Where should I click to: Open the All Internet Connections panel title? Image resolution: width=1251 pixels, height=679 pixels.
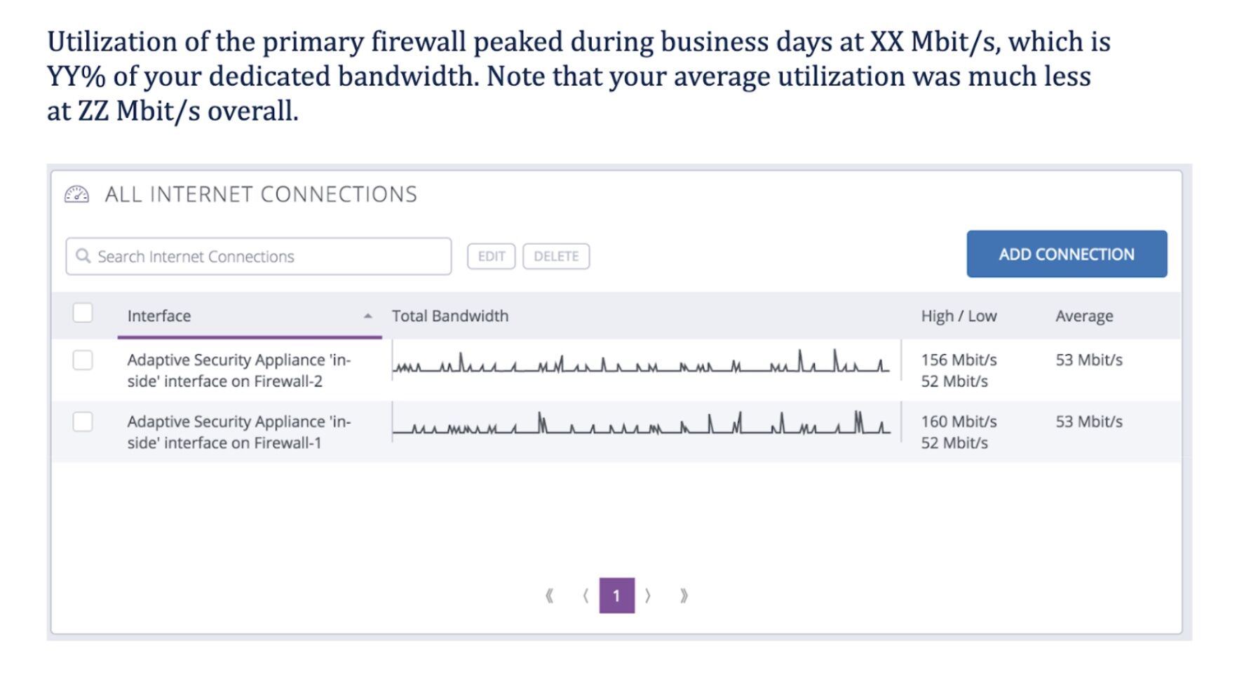(261, 194)
